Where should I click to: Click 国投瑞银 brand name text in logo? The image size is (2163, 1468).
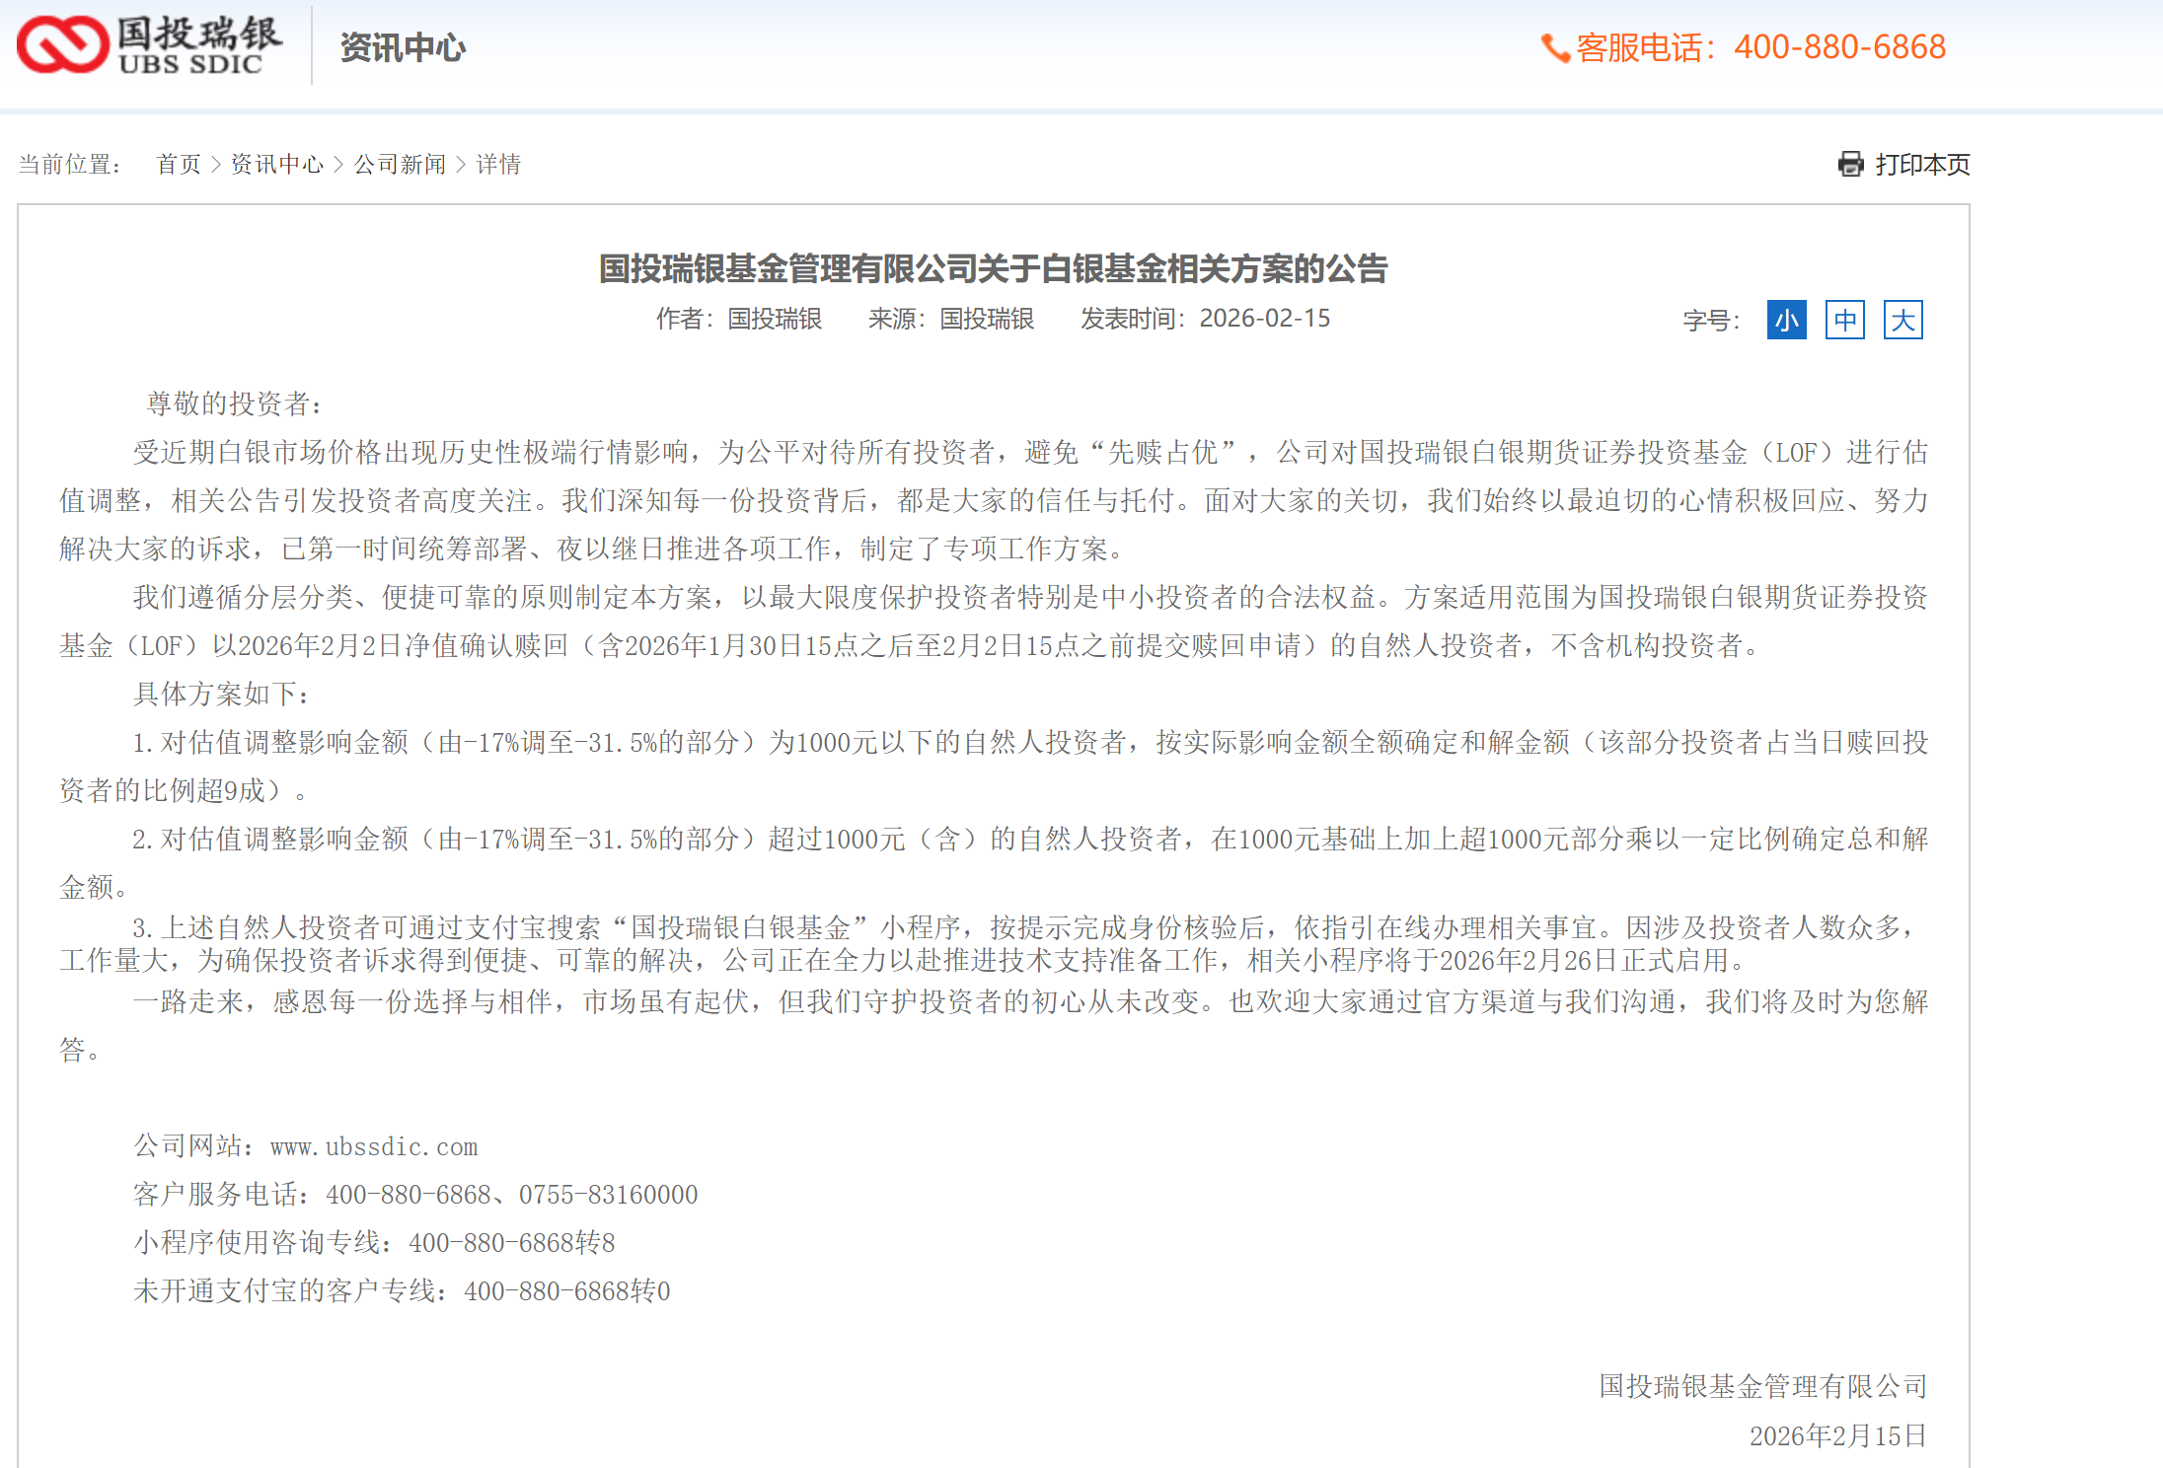[199, 33]
